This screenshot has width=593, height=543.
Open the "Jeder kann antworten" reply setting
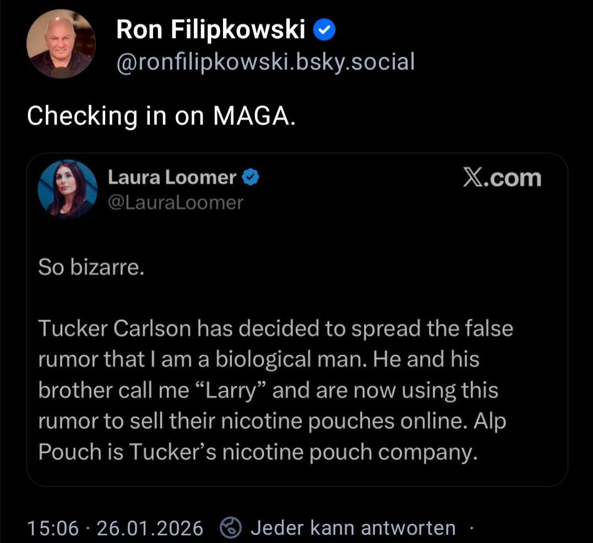[x=353, y=528]
